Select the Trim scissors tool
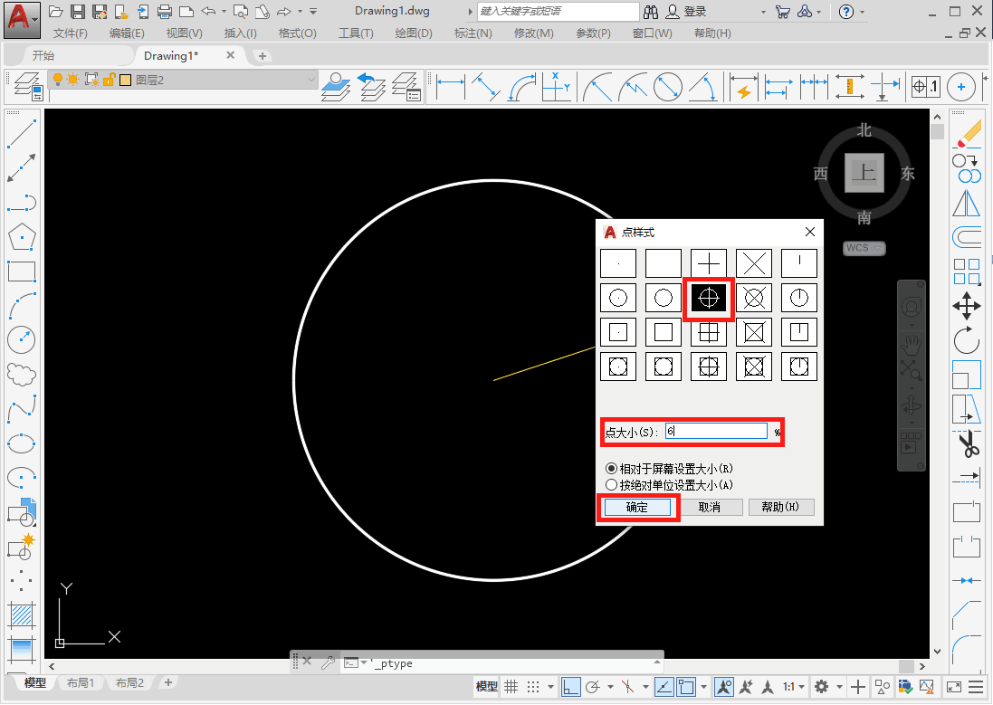 click(x=967, y=443)
